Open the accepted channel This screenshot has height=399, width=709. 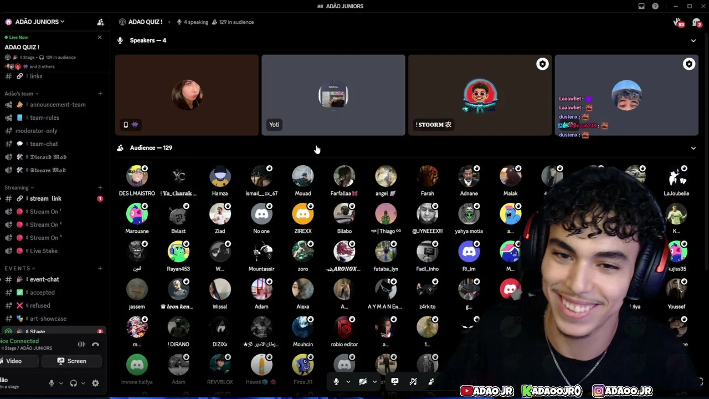pyautogui.click(x=54, y=293)
